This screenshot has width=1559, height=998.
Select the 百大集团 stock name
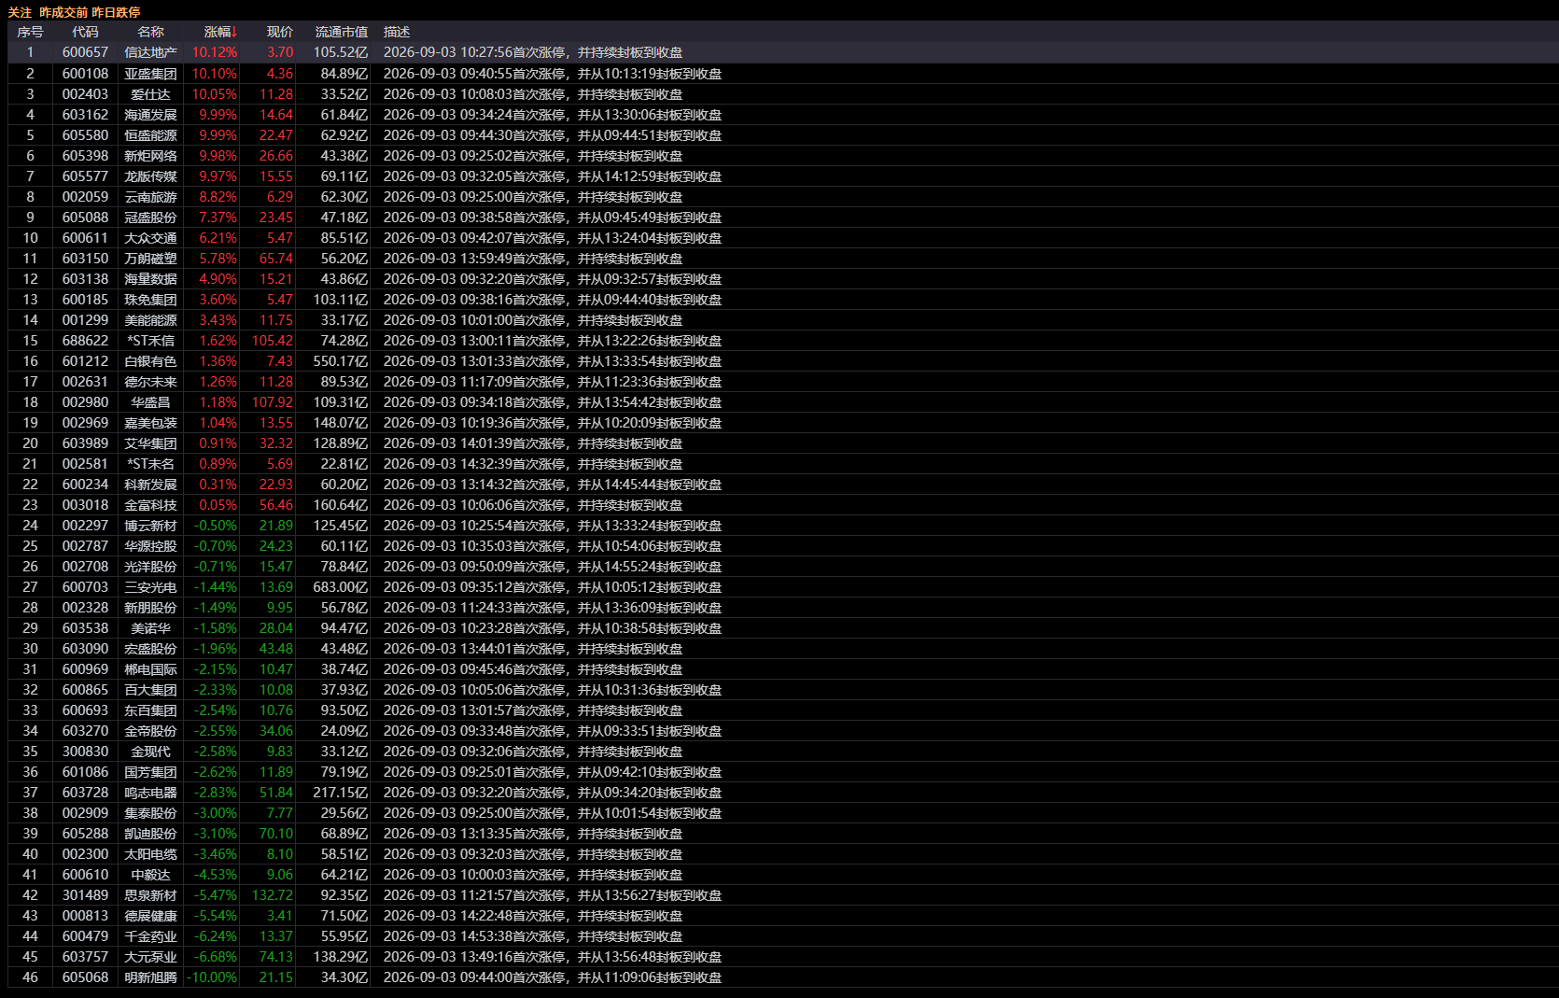(x=150, y=689)
